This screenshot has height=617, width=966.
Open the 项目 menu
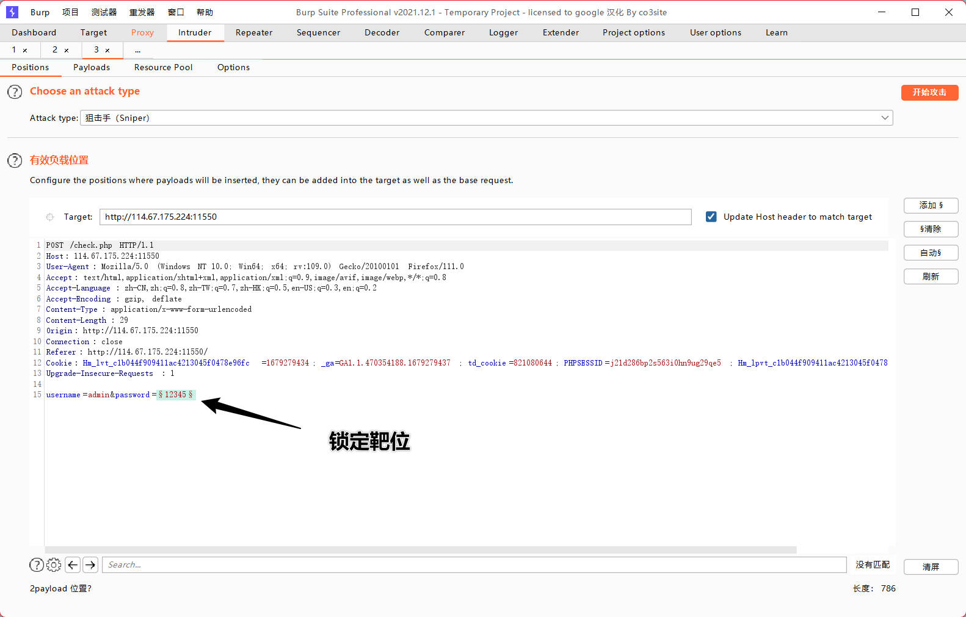(x=70, y=12)
